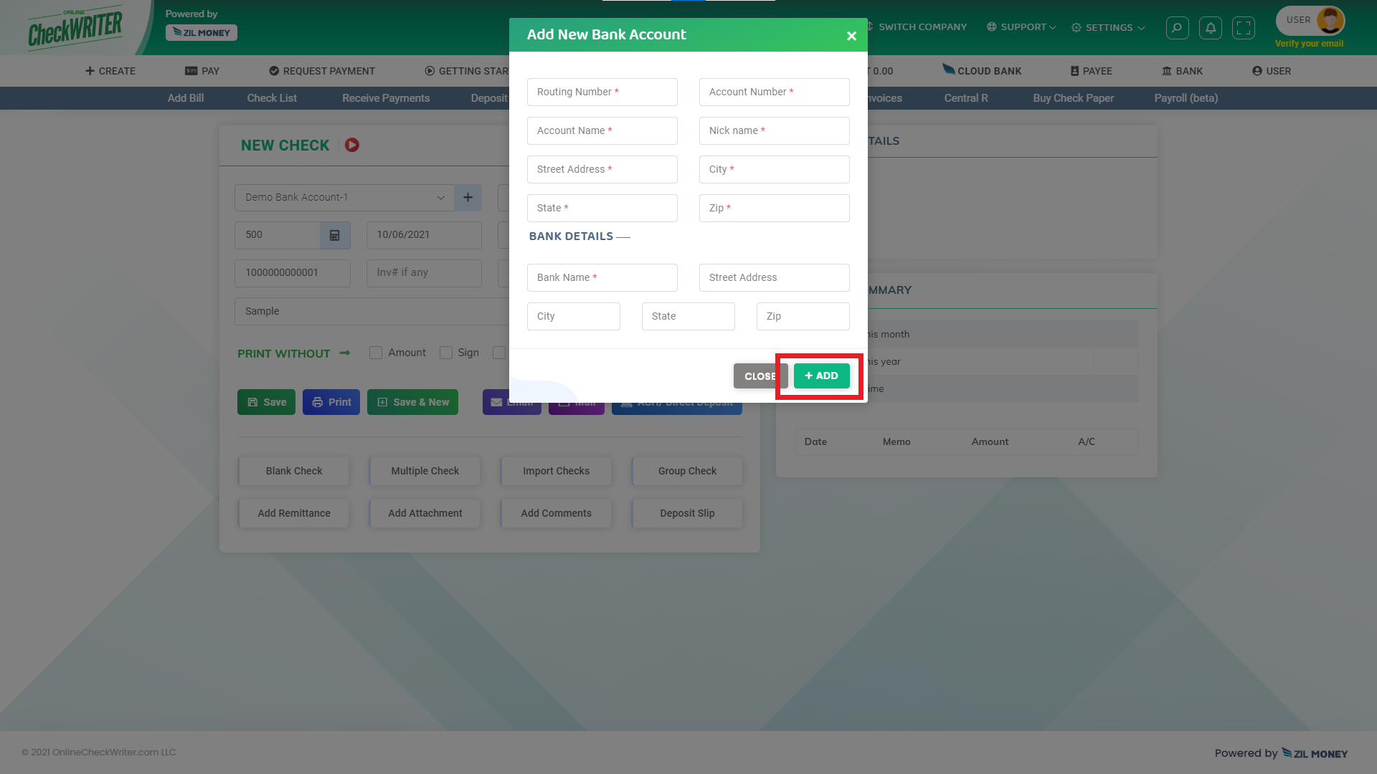
Task: Play the New Check video tutorial icon
Action: (x=351, y=145)
